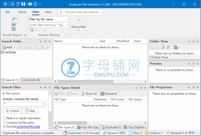
Task: Click the Add search path button
Action: tap(7, 47)
